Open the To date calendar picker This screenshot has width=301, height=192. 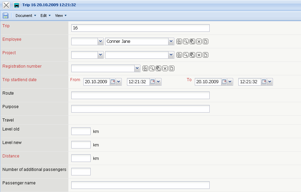point(224,82)
